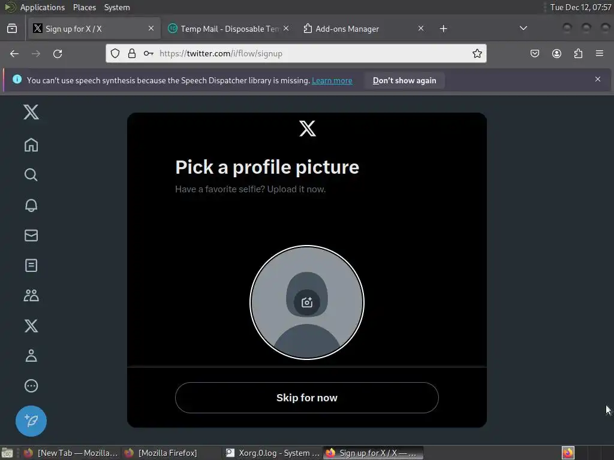Open Firefox View icon left of tabs
Image resolution: width=614 pixels, height=460 pixels.
coord(12,29)
